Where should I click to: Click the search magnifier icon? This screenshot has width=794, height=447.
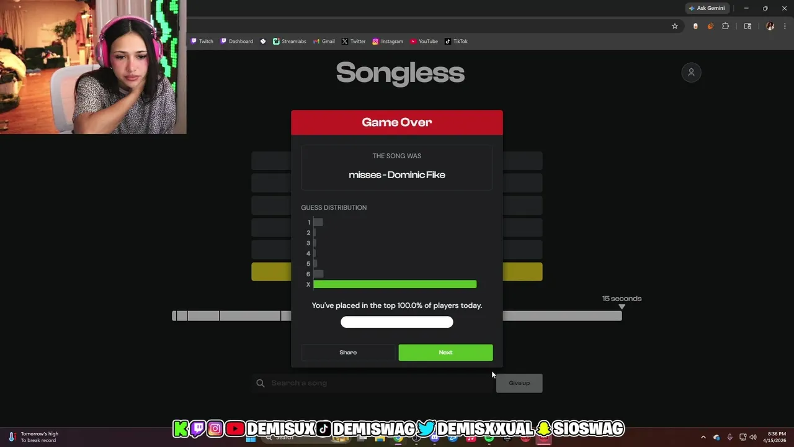pyautogui.click(x=261, y=383)
